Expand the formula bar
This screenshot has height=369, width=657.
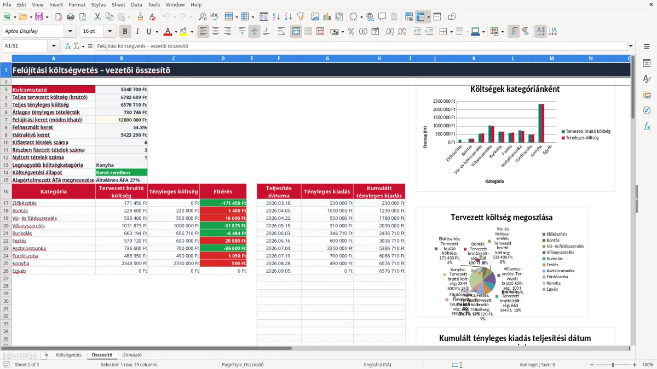tap(631, 46)
